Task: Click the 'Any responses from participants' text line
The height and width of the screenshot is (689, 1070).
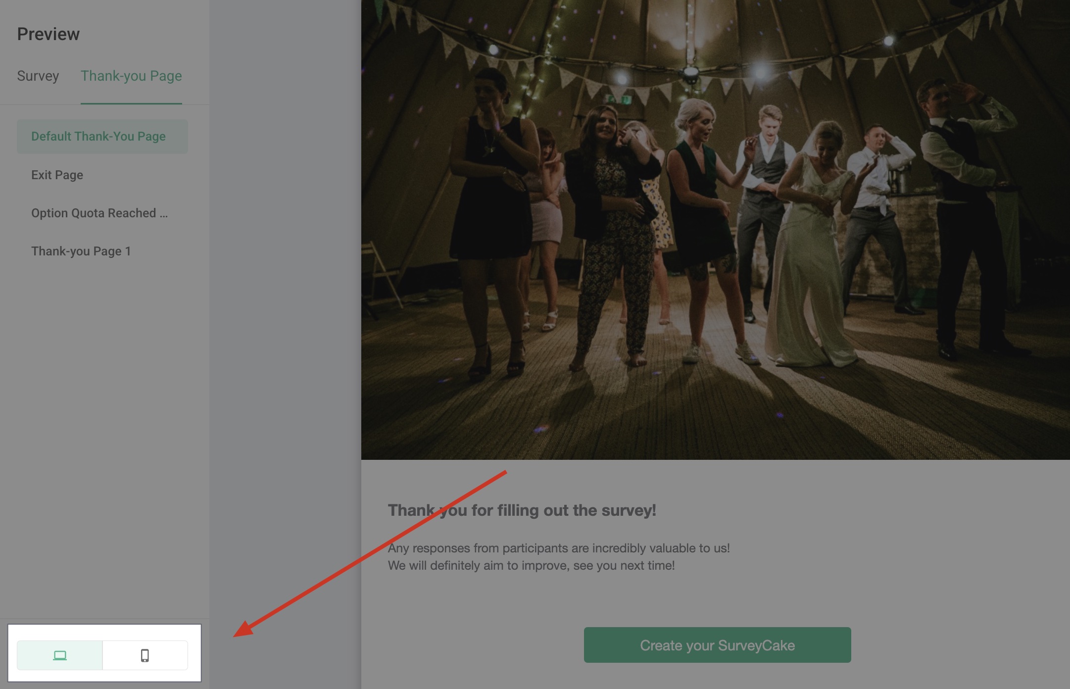Action: (x=558, y=548)
